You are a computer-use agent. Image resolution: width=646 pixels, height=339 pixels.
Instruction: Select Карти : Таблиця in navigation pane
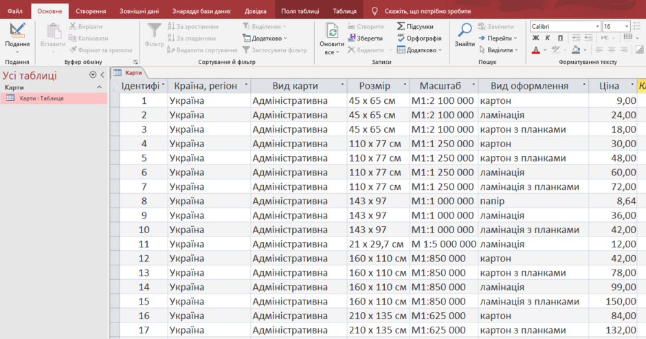tap(54, 98)
